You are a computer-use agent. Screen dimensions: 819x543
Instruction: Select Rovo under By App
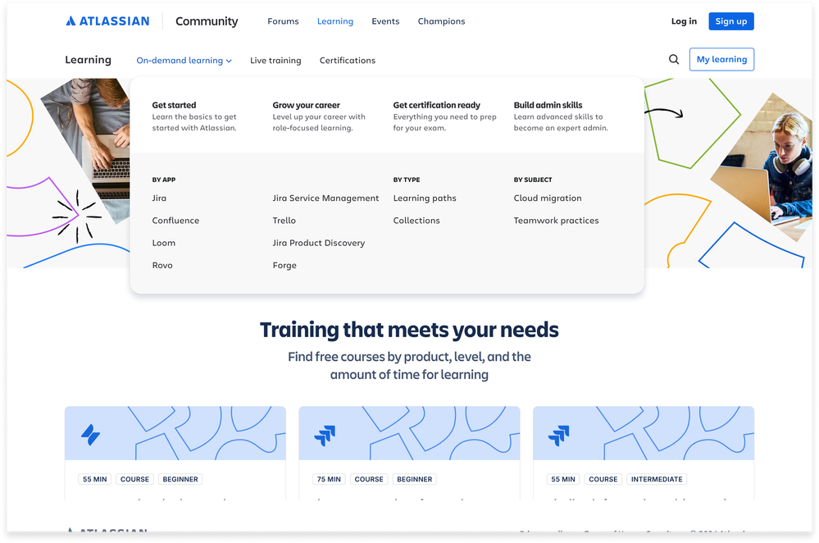(162, 266)
